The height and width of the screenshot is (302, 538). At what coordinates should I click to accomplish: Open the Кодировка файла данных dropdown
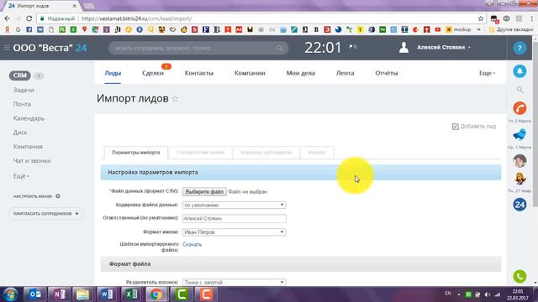[x=234, y=205]
